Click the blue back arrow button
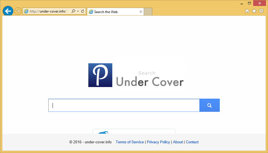 pyautogui.click(x=8, y=11)
